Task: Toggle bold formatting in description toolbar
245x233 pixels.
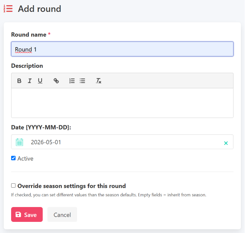Action: (19, 81)
